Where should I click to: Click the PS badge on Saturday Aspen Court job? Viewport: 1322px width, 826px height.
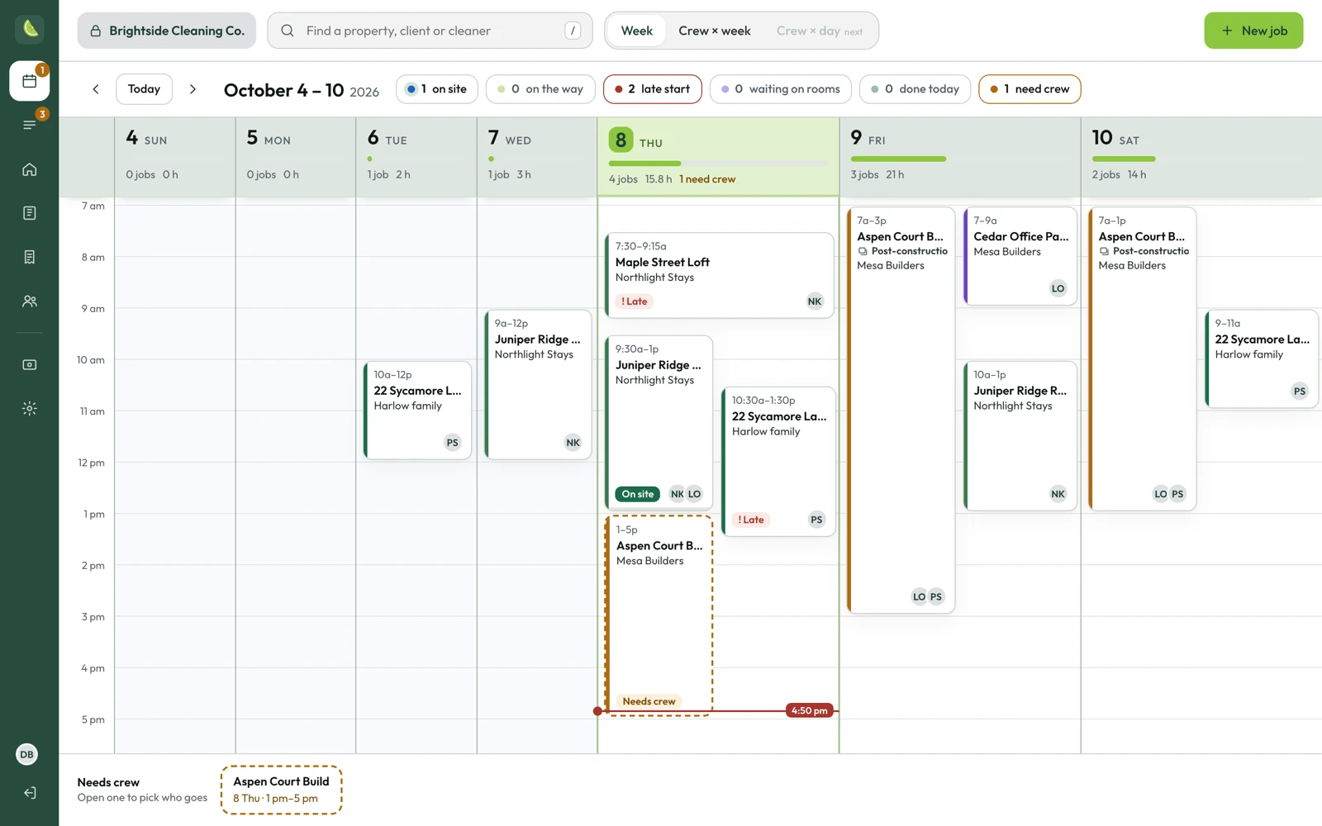pyautogui.click(x=1177, y=494)
